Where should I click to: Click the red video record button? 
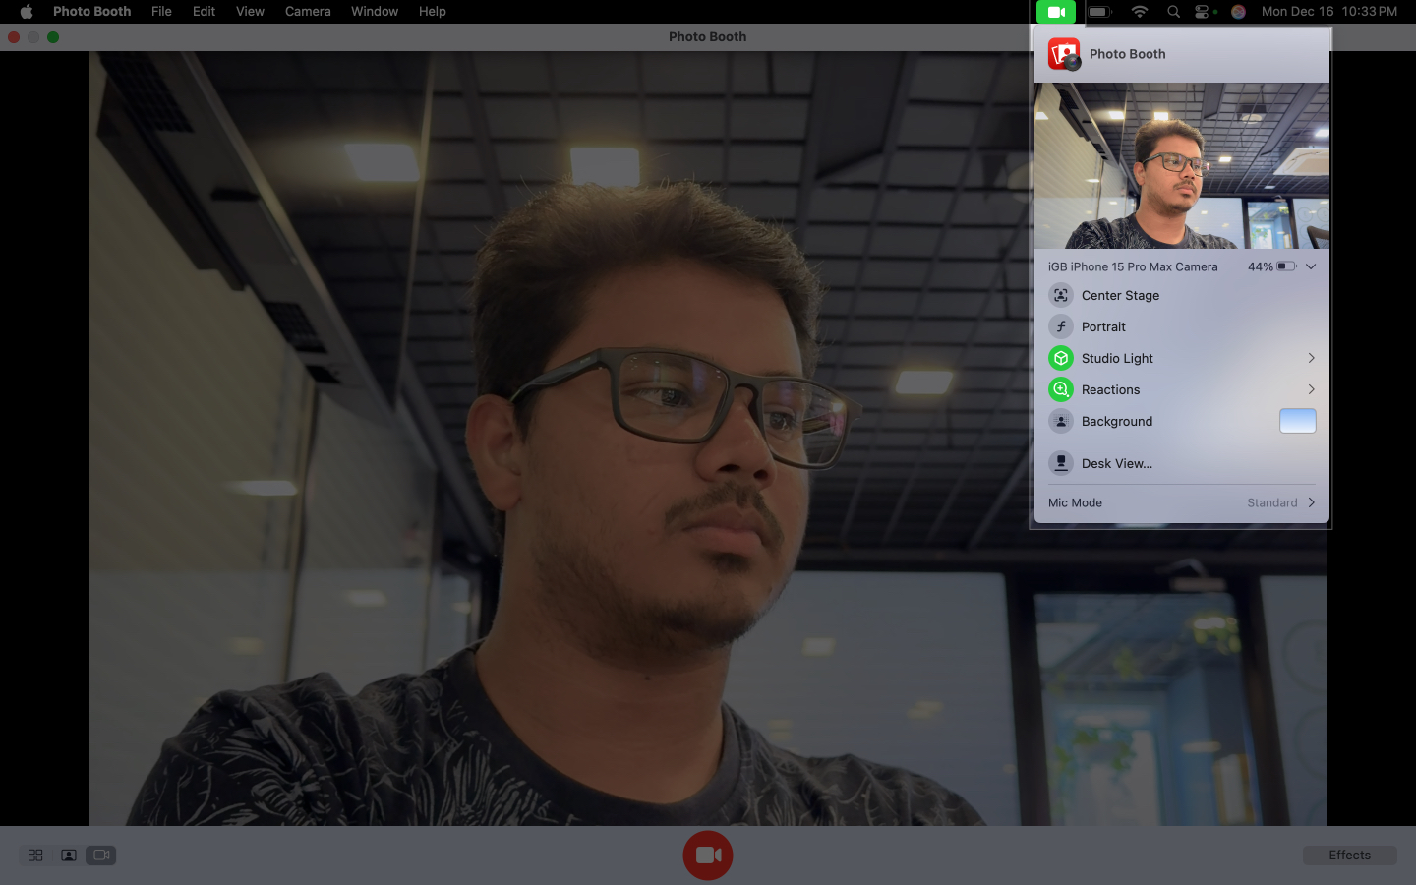tap(708, 855)
